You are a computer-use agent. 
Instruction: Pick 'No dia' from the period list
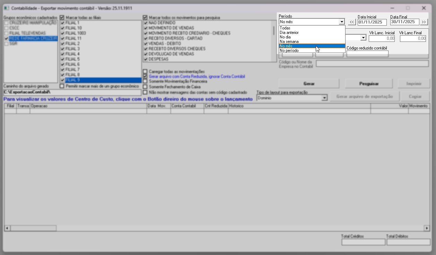pos(312,37)
